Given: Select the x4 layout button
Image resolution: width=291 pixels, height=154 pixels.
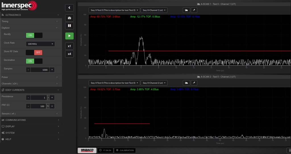Looking at the screenshot, I should tap(69, 54).
